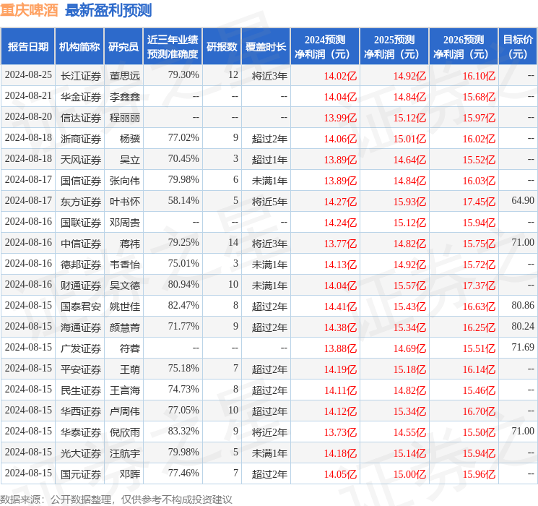
Task: Click analyst name 姚世佳
Action: coord(124,306)
